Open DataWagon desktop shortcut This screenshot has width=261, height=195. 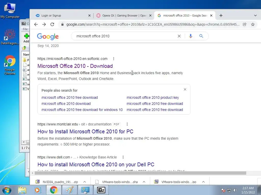(x=10, y=37)
